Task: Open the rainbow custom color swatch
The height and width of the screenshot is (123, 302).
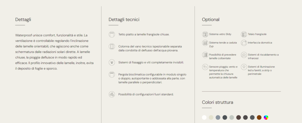Action: [266, 117]
